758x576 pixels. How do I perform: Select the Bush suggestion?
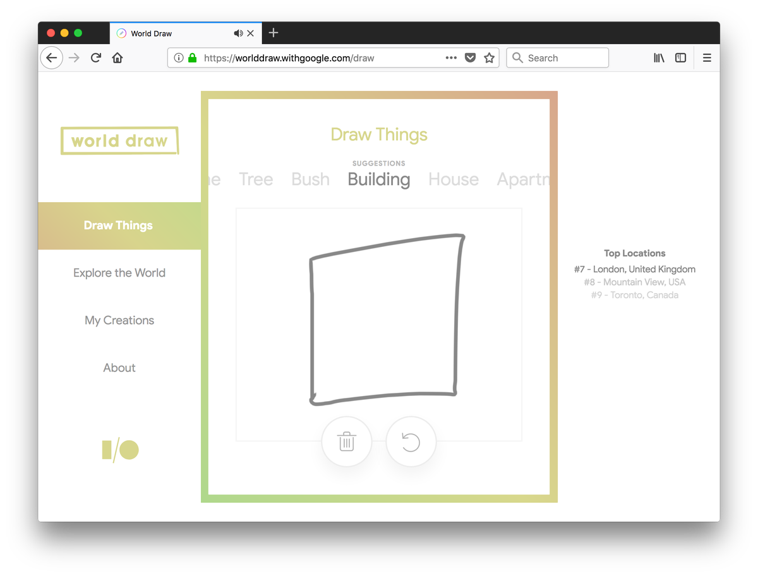click(310, 179)
